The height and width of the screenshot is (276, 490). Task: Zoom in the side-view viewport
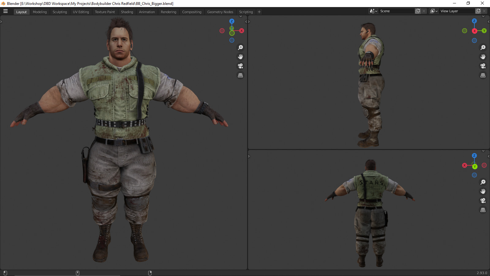tap(483, 48)
